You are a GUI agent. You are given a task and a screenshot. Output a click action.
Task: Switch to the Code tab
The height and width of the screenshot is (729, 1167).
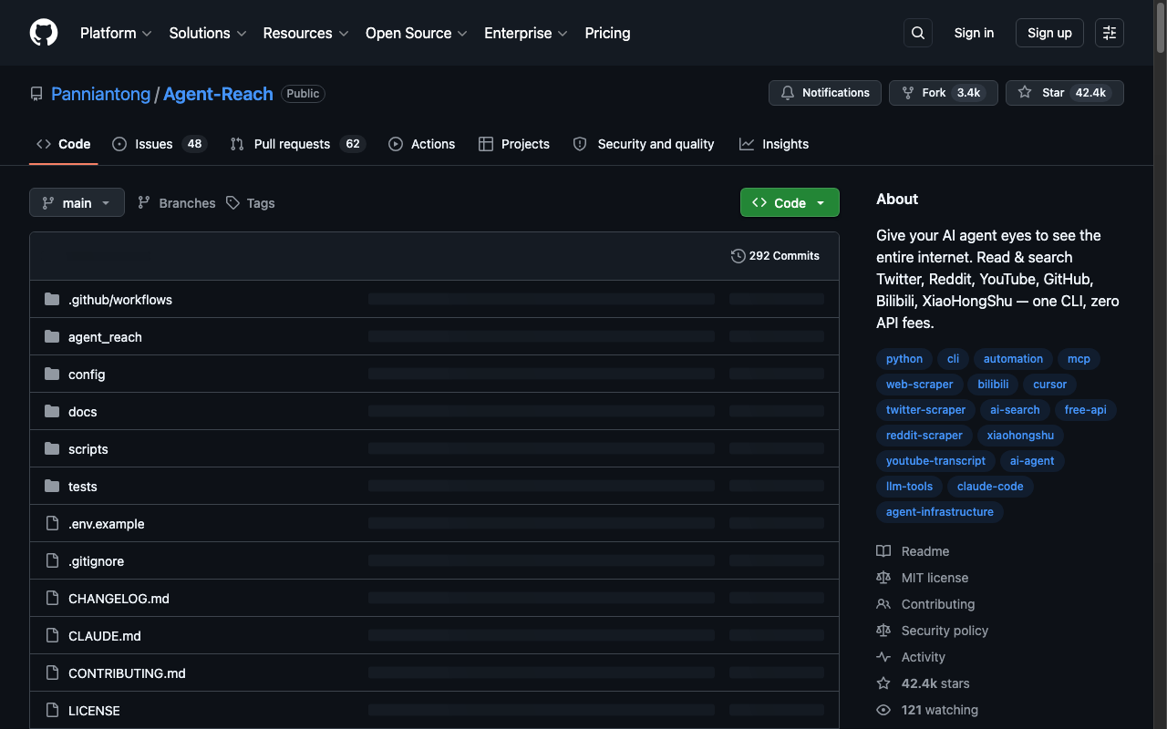tap(64, 144)
